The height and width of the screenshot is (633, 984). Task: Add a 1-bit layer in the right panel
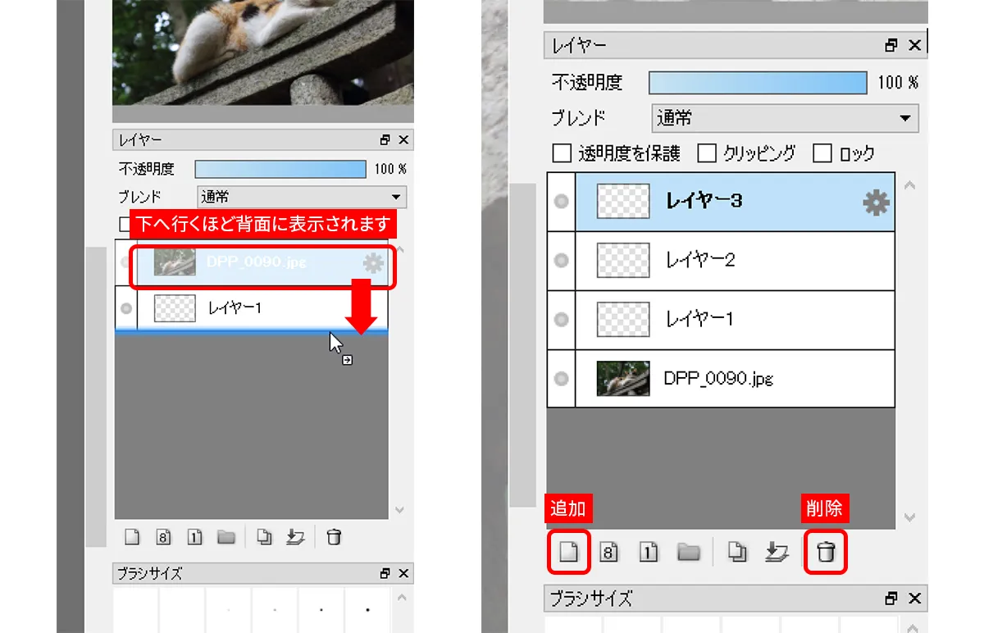(x=649, y=553)
